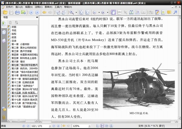Open the Pages thumbnail side panel
This screenshot has width=182, height=129.
[x=4, y=32]
